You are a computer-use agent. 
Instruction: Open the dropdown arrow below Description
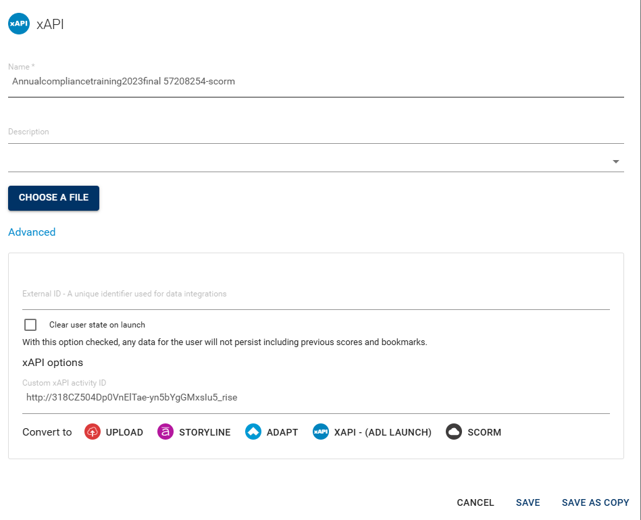click(x=615, y=161)
